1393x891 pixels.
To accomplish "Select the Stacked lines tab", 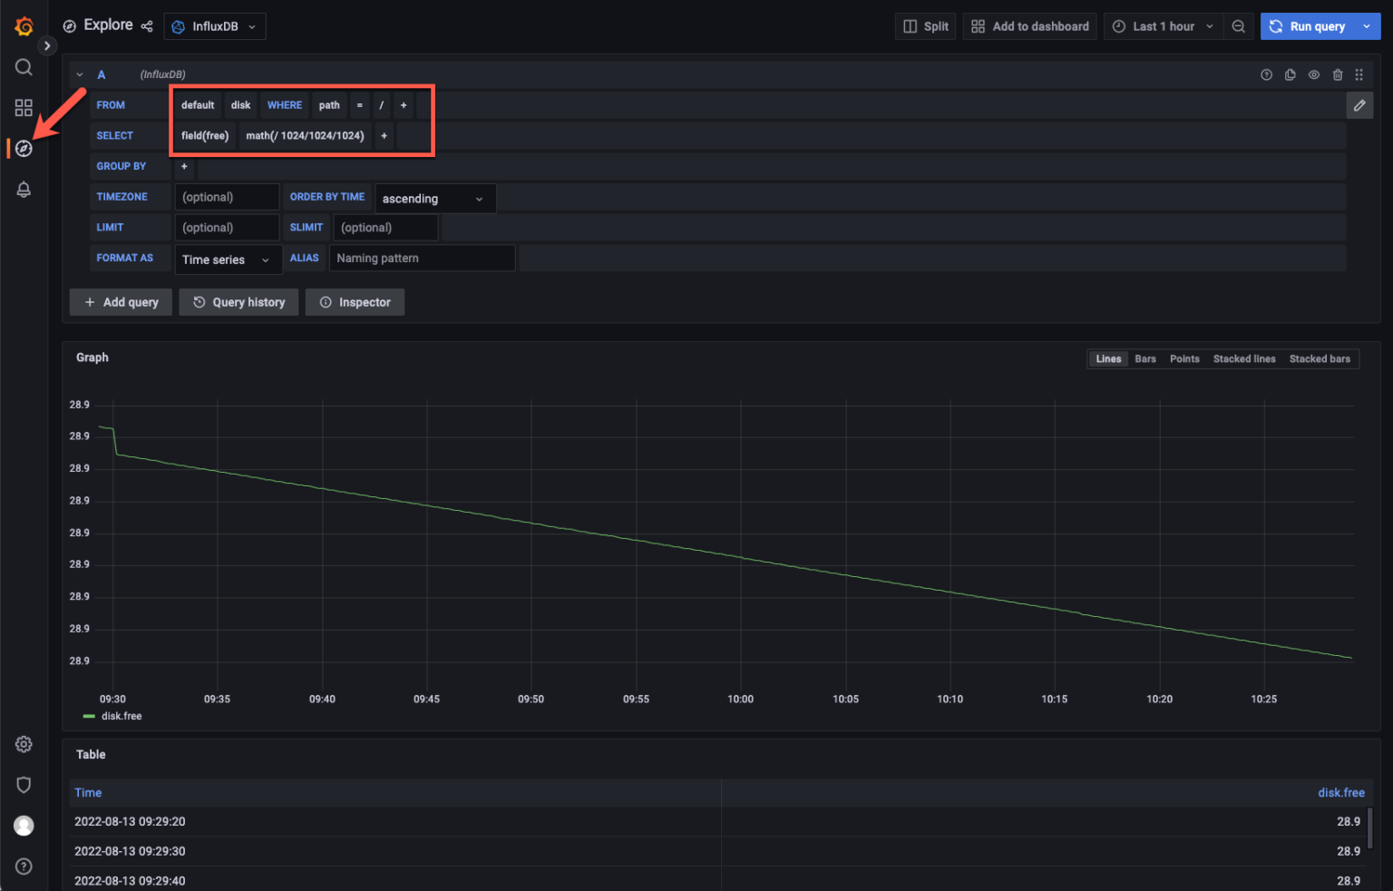I will coord(1243,358).
